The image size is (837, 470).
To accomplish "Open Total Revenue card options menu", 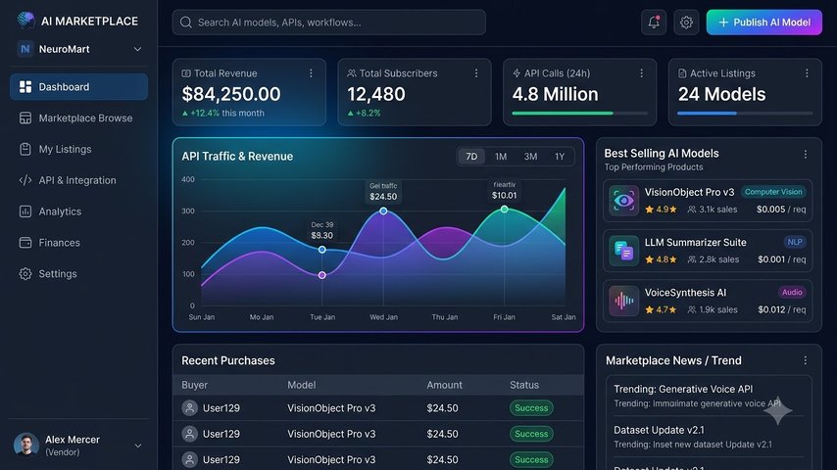I will [x=312, y=73].
